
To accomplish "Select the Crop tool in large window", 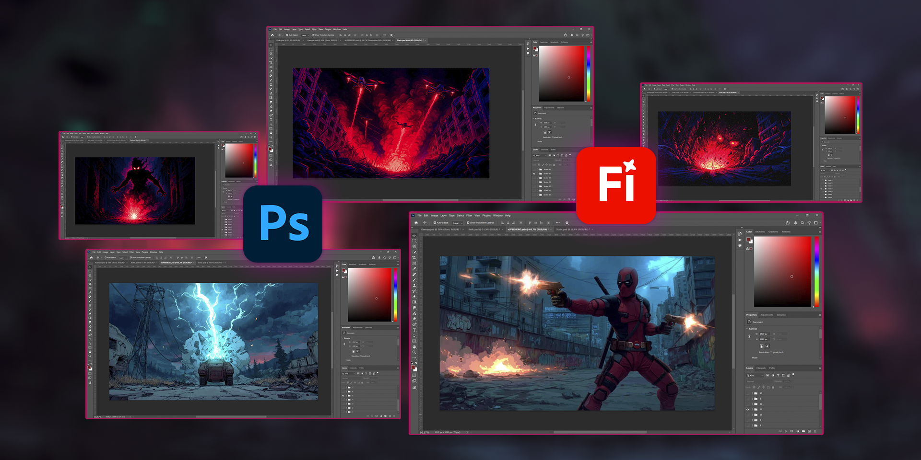I will 414,257.
